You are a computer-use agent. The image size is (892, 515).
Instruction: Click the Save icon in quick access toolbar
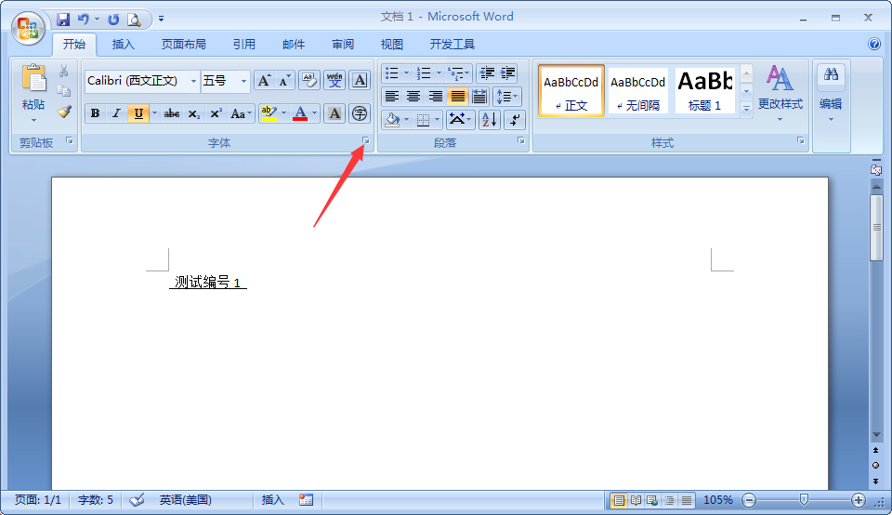coord(63,19)
